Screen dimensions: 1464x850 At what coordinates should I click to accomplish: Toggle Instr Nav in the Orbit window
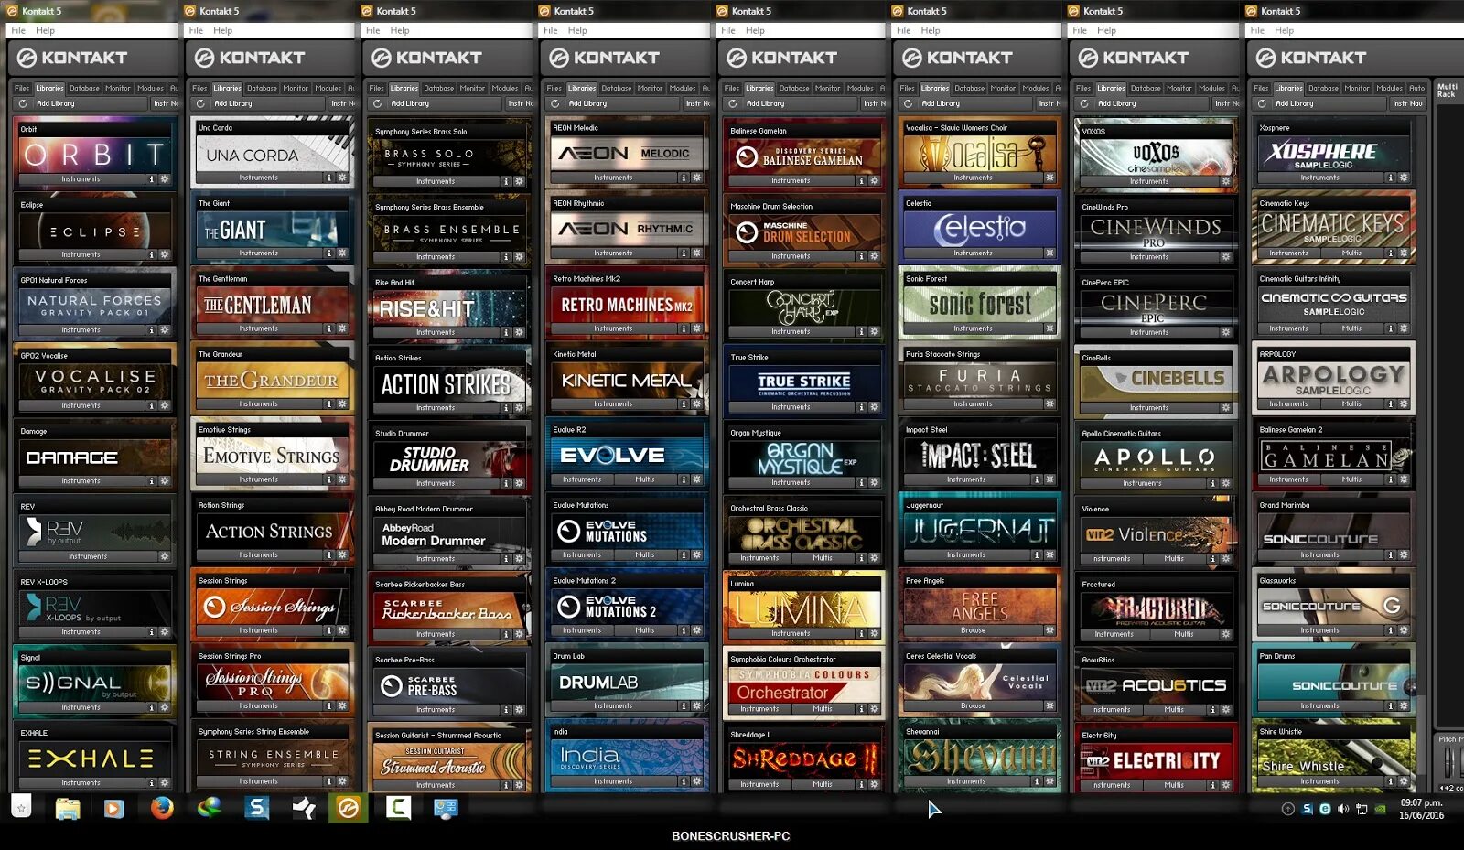point(164,103)
